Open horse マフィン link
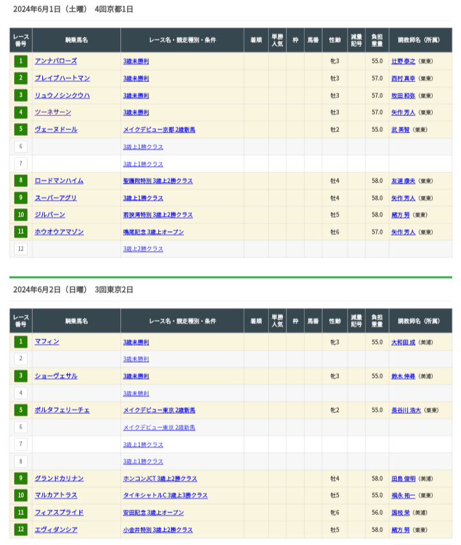The height and width of the screenshot is (545, 461). click(x=47, y=342)
